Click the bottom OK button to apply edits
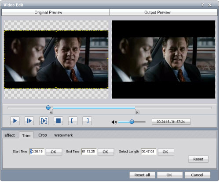This screenshot has width=220, height=182. click(170, 175)
